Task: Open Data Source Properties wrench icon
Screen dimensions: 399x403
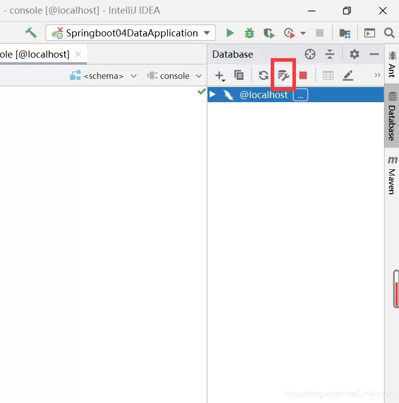Action: coord(283,76)
